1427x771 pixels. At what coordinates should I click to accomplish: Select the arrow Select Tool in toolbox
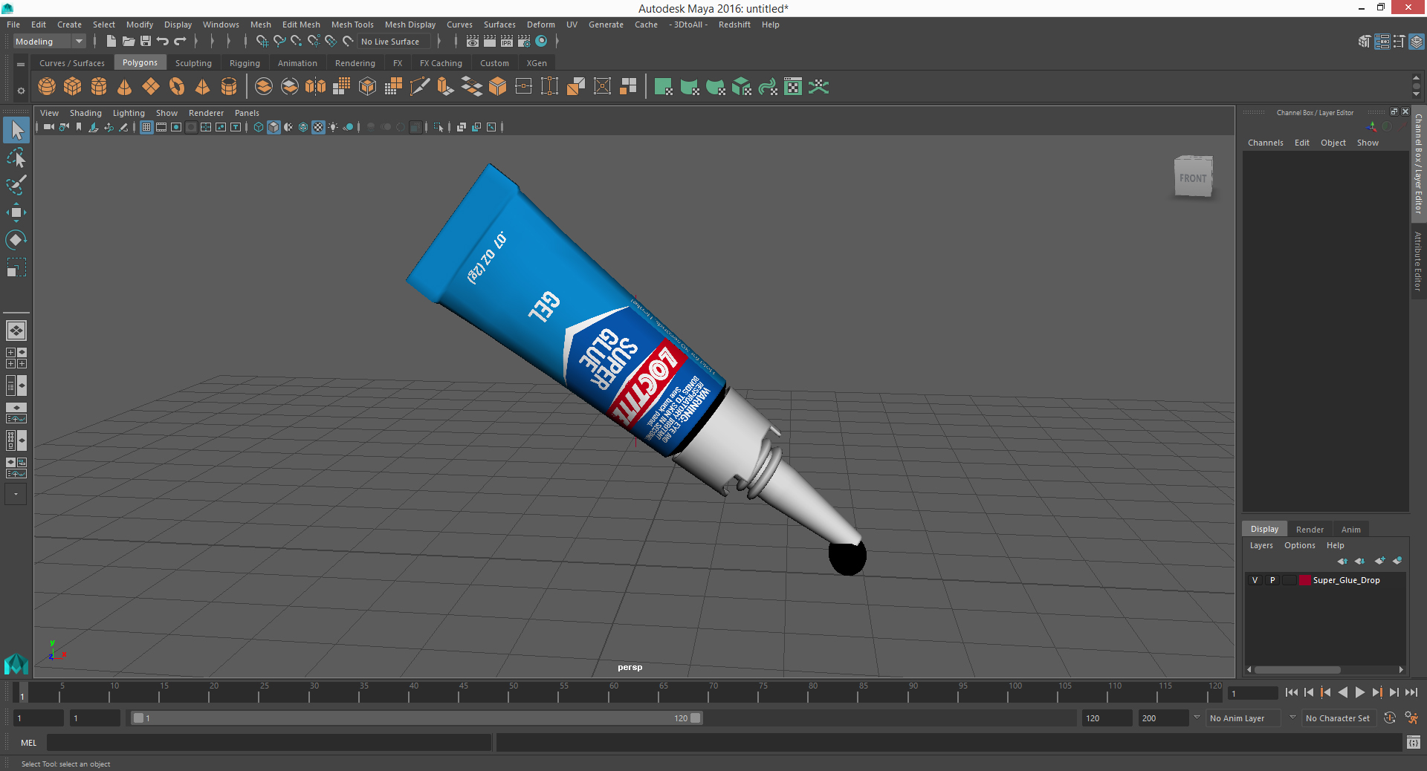[16, 131]
